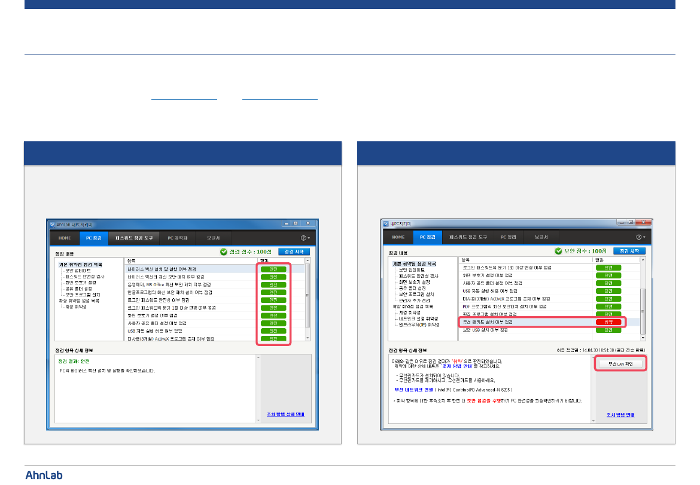Click green check icon beside 점검 점수 100점

pyautogui.click(x=224, y=252)
